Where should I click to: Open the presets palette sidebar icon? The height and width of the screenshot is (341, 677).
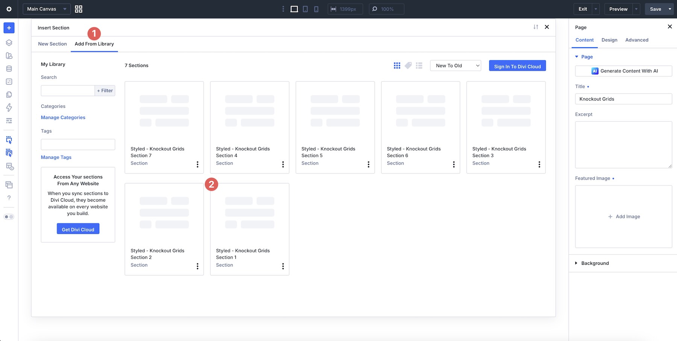(x=9, y=56)
